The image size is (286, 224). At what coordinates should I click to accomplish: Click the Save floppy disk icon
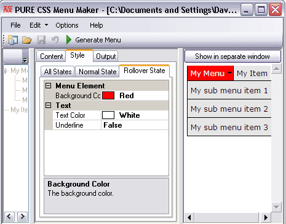click(x=41, y=40)
